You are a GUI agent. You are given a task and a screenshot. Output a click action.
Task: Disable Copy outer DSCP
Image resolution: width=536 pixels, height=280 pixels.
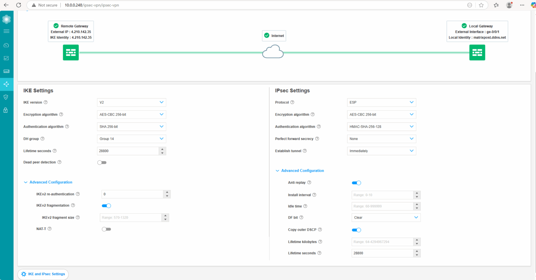click(x=356, y=230)
